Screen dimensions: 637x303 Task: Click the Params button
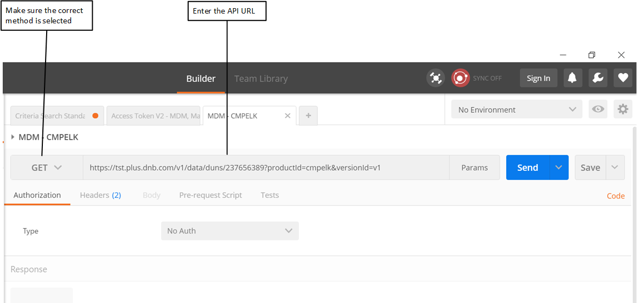pyautogui.click(x=475, y=167)
